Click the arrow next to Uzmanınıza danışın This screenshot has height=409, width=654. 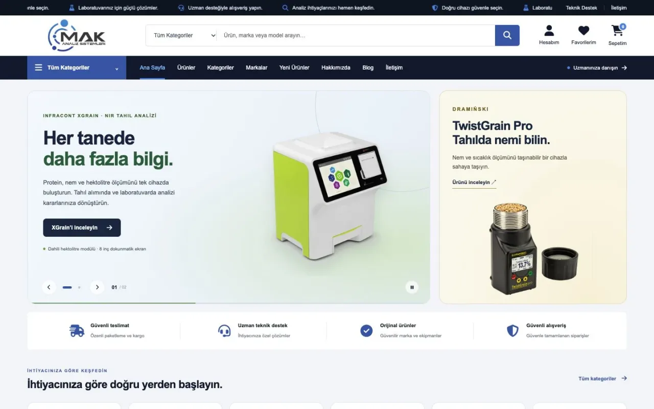(624, 67)
